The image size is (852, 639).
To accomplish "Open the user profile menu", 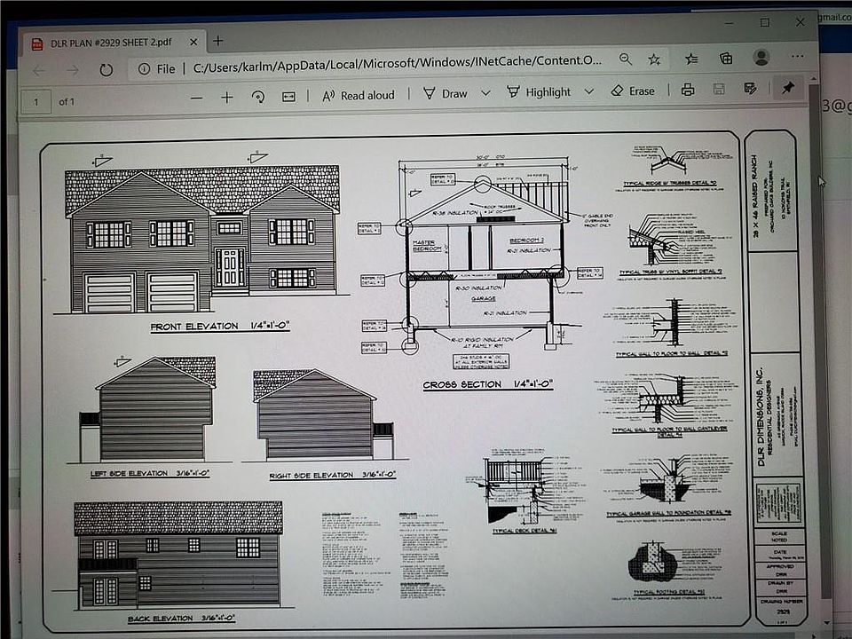I will pos(761,58).
